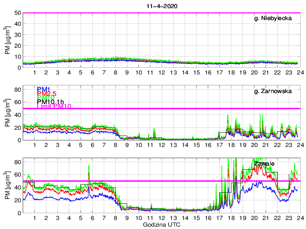Click the 50 tick on top plot's y-axis
The height and width of the screenshot is (229, 306).
click(x=17, y=13)
